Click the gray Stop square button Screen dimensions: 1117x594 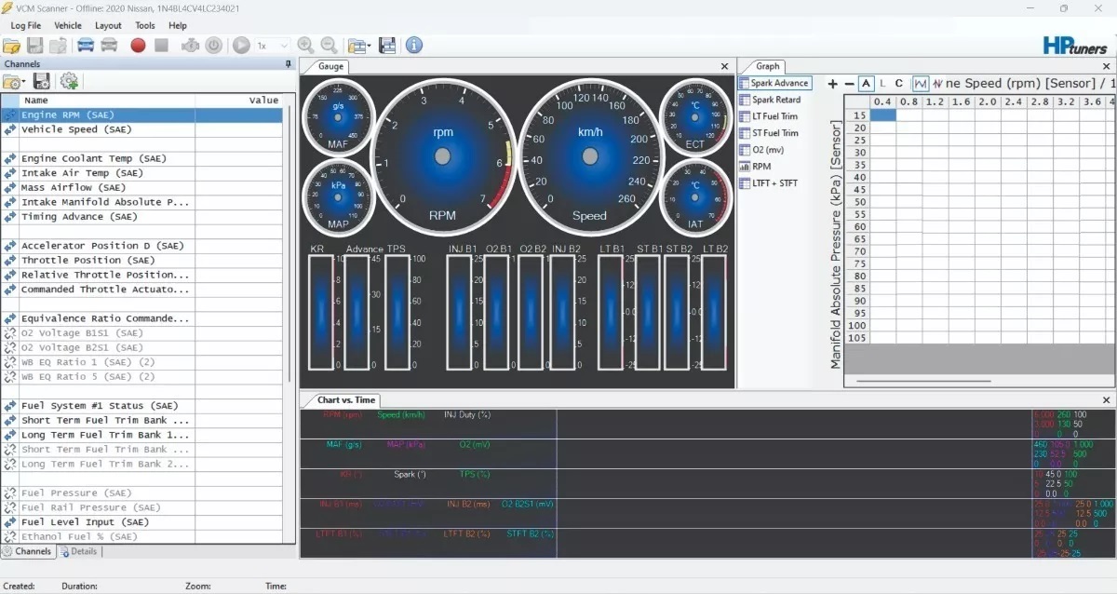(x=161, y=45)
